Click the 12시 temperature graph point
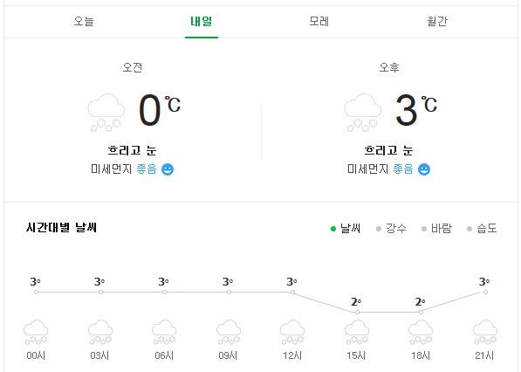Viewport: 521px width, 372px height. [x=292, y=293]
